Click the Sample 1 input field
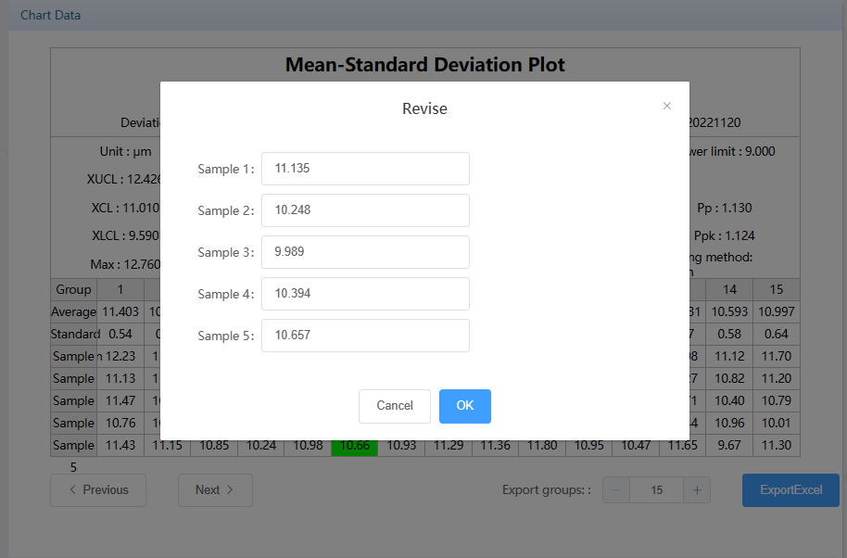This screenshot has height=558, width=847. [365, 169]
